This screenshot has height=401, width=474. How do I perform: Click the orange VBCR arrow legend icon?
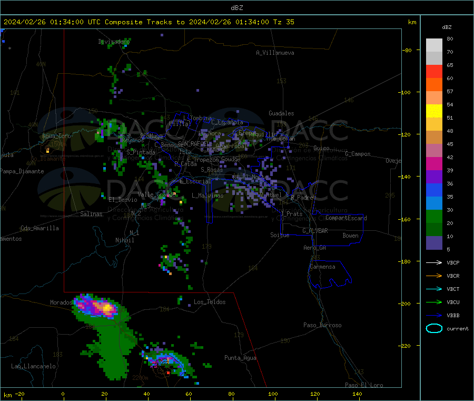[x=434, y=276]
